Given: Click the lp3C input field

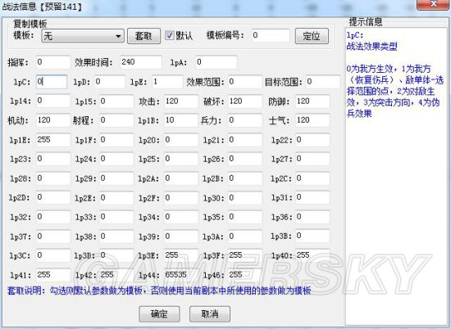Looking at the screenshot, I should (x=53, y=255).
